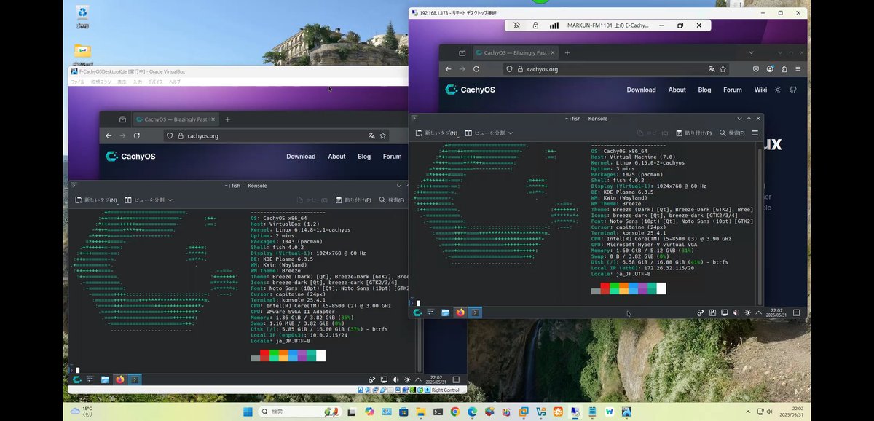The image size is (874, 421).
Task: Open Download link on VirtualBox CachyOS page
Action: coord(301,156)
